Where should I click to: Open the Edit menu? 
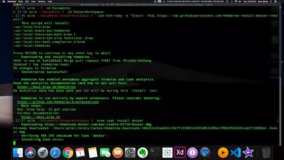pos(27,1)
